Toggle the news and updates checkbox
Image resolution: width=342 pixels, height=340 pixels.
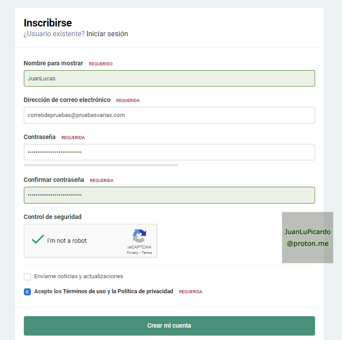click(27, 277)
